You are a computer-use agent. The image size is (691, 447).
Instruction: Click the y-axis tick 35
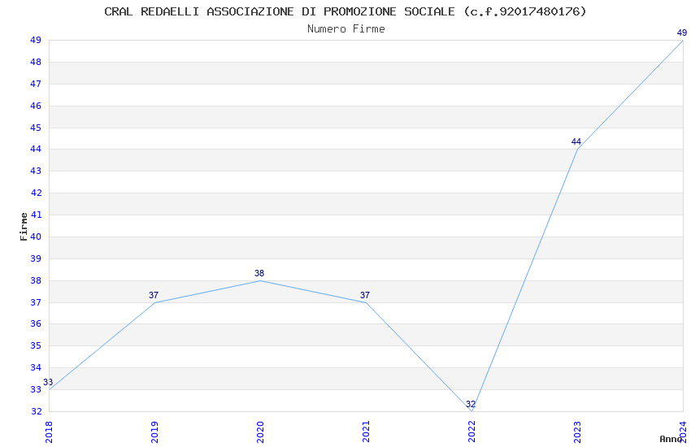click(36, 345)
